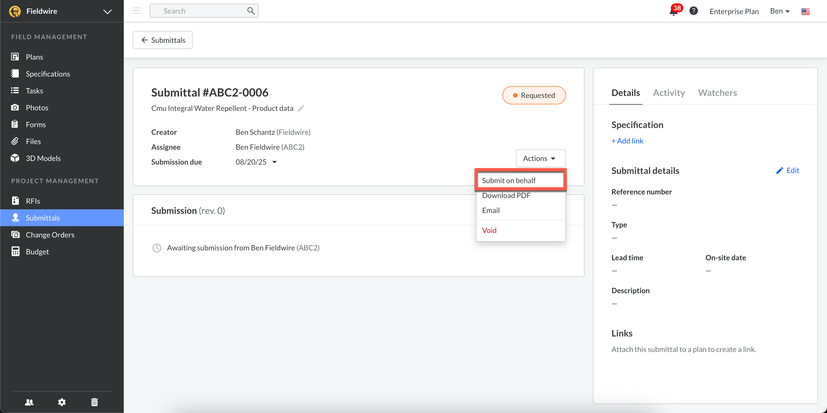Collapse the Actions dropdown button
The image size is (827, 413).
tap(540, 158)
